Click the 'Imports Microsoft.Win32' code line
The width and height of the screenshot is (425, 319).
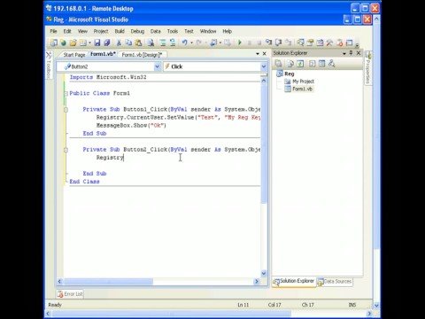[108, 77]
